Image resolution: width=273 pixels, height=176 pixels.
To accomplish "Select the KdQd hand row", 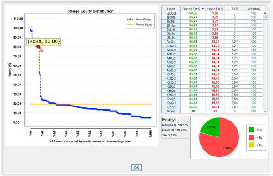I will click(212, 79).
